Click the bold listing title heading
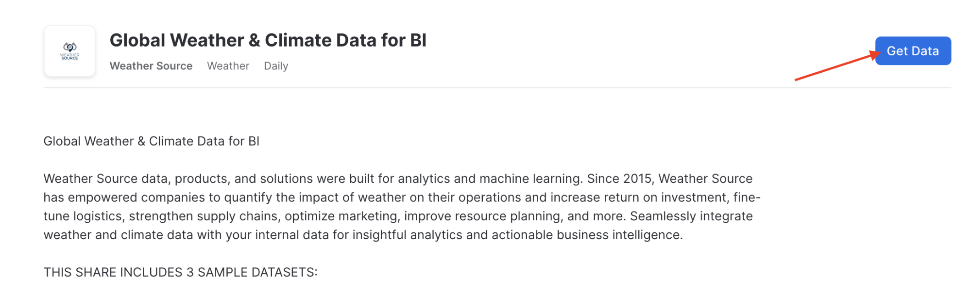This screenshot has width=971, height=294. (268, 40)
